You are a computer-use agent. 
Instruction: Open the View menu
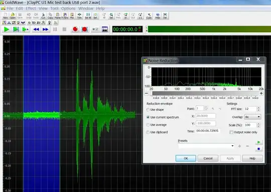tap(43, 9)
